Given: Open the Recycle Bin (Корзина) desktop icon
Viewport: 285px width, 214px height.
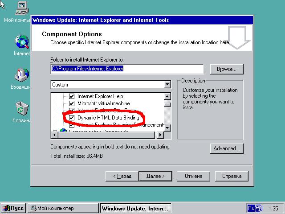Looking at the screenshot, I should pyautogui.click(x=22, y=108).
